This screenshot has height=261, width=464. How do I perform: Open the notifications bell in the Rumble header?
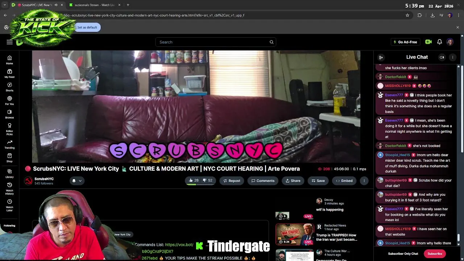click(x=439, y=42)
